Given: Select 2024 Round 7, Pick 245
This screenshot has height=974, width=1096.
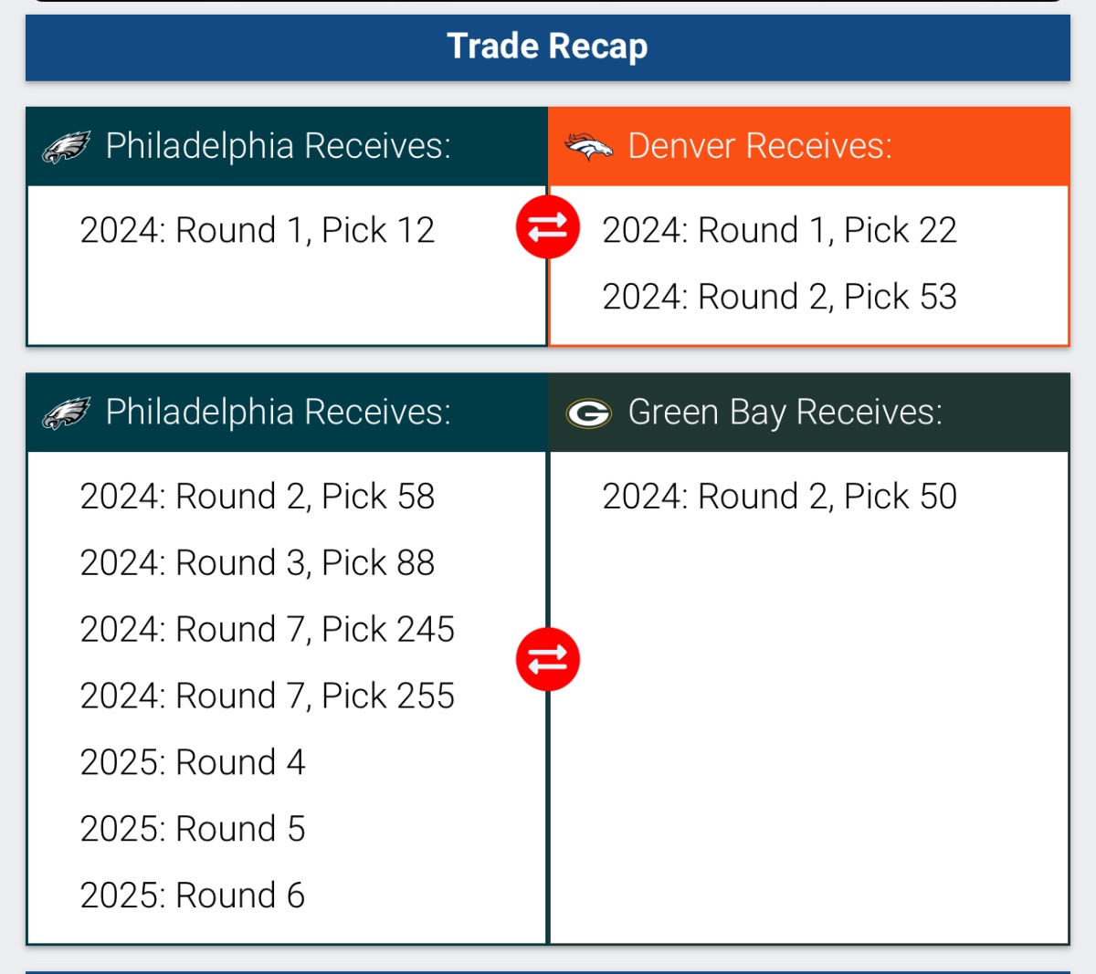Looking at the screenshot, I should (x=267, y=630).
